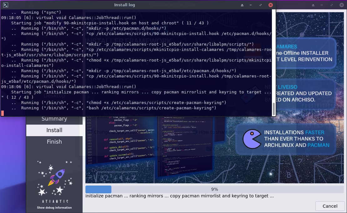Screen dimensions: 347x213
Task: Select the Summary step in the sidebar
Action: click(x=54, y=119)
